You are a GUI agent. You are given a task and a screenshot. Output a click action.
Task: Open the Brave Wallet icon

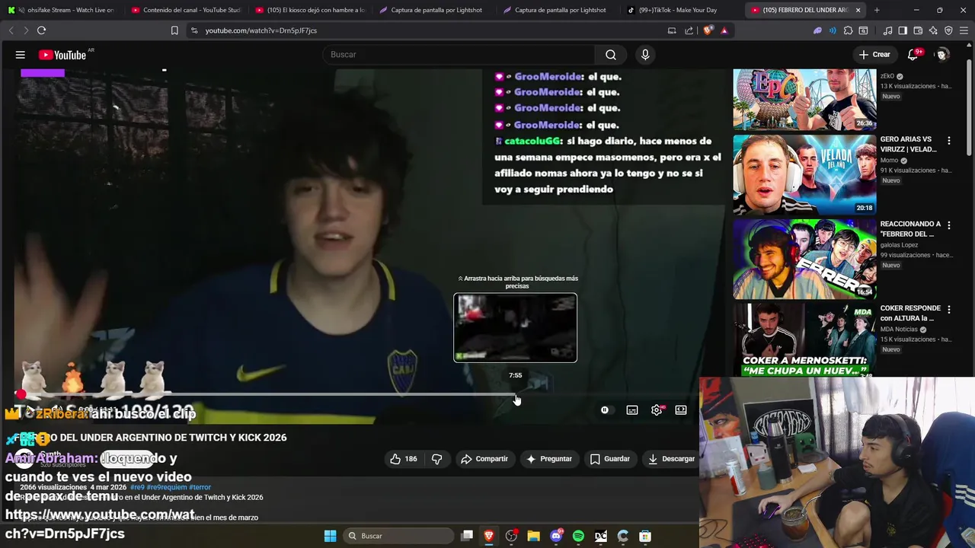tap(918, 30)
